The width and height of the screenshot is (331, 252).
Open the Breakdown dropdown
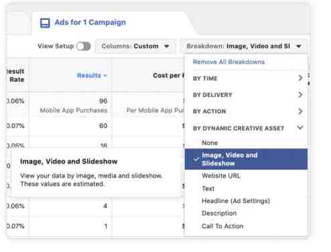pyautogui.click(x=244, y=46)
